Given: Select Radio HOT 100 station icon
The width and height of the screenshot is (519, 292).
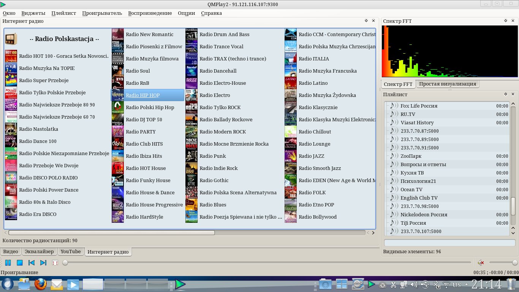Looking at the screenshot, I should pyautogui.click(x=11, y=56).
